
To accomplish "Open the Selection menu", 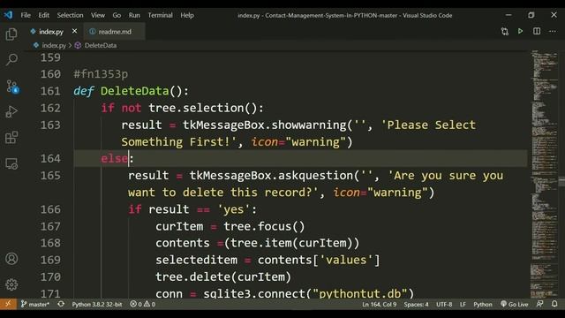I will (x=70, y=15).
